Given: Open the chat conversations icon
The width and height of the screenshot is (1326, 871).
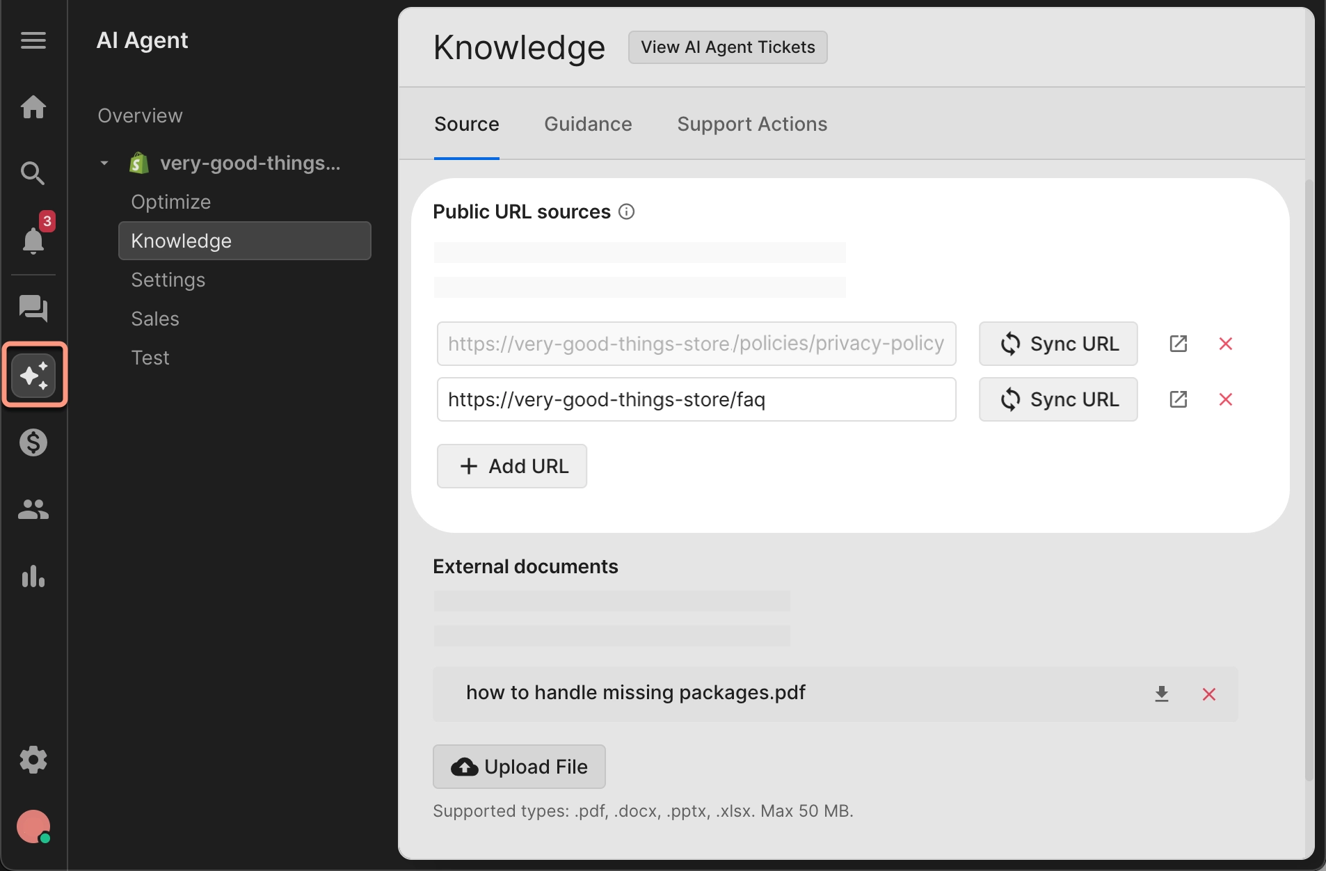Looking at the screenshot, I should click(x=33, y=308).
